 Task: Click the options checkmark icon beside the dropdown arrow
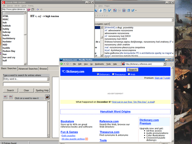tap(133, 10)
